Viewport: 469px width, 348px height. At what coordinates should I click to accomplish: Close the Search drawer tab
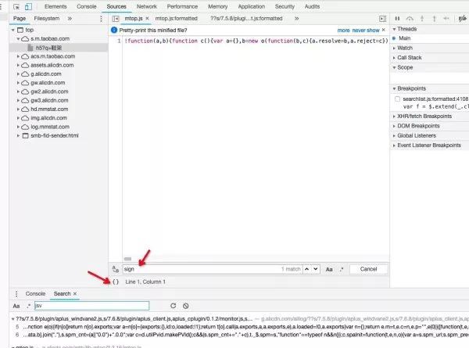[x=75, y=294]
